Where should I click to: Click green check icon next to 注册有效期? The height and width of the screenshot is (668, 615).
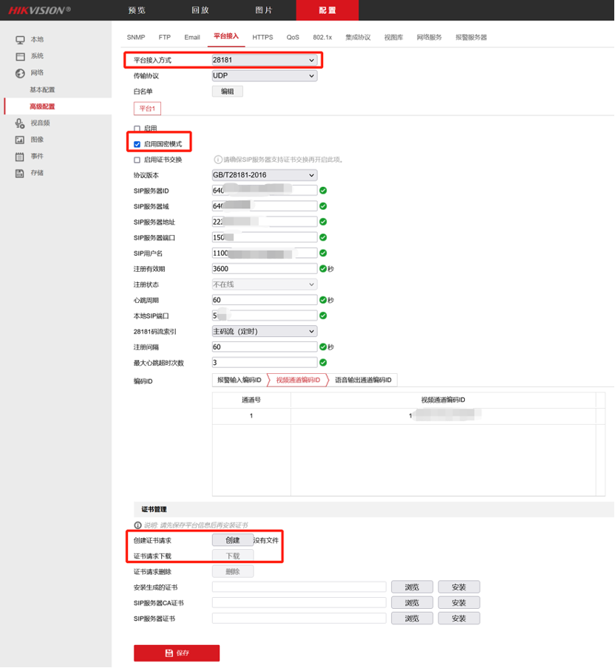click(323, 268)
